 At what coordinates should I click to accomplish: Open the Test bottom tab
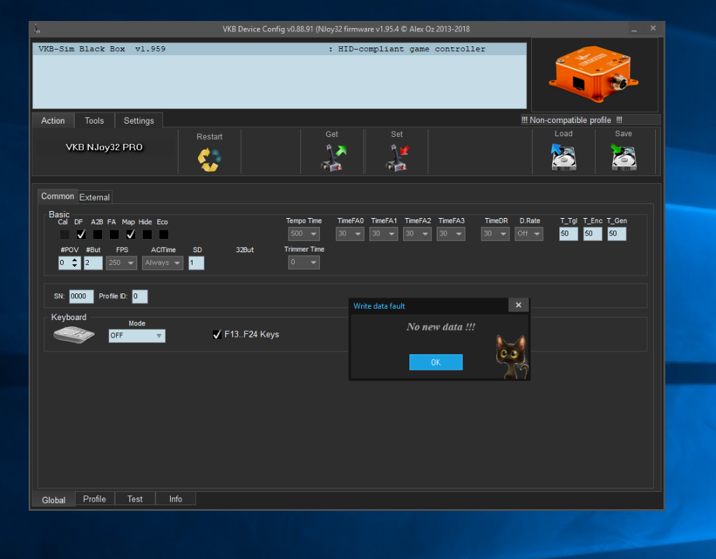(134, 500)
